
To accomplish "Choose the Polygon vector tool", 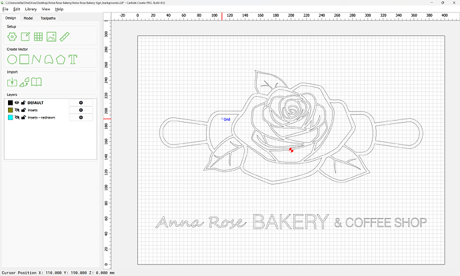I will pyautogui.click(x=61, y=59).
